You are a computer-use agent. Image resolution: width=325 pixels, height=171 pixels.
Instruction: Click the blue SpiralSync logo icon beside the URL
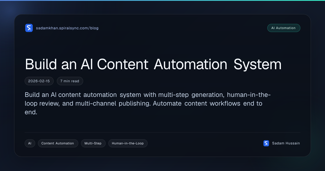[29, 28]
